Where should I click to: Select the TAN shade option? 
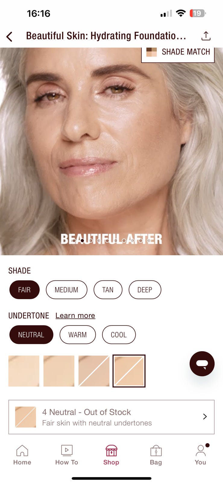(108, 290)
